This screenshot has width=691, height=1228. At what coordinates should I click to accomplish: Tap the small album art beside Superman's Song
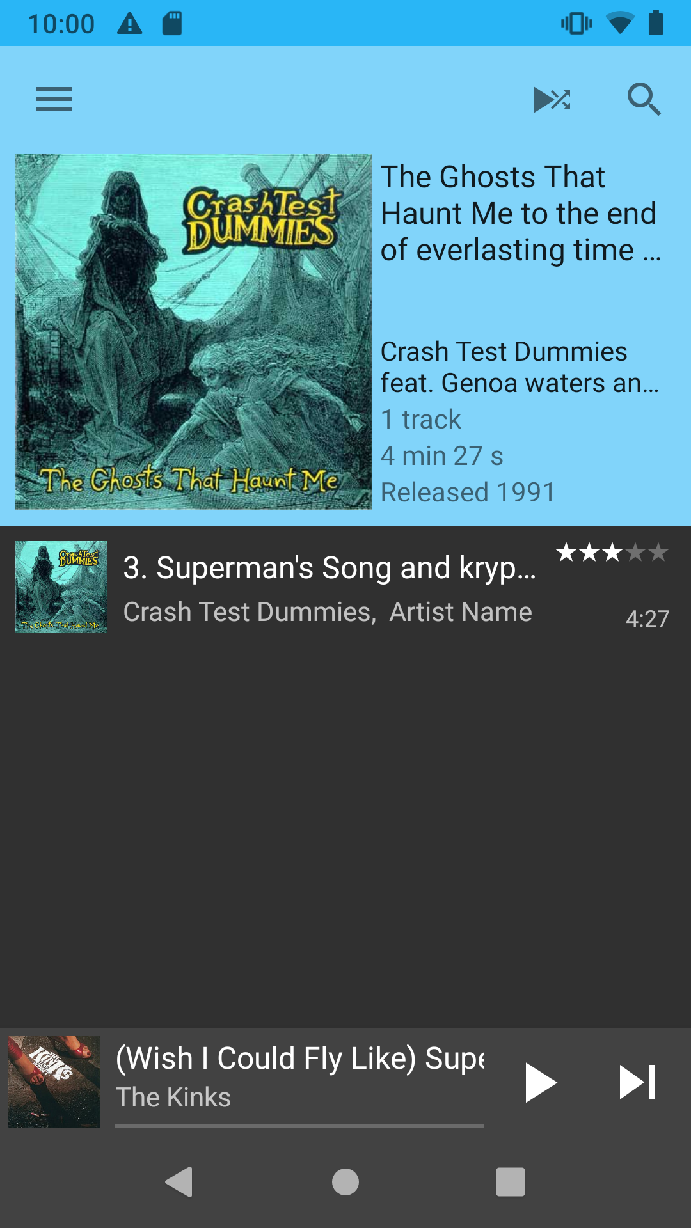[x=61, y=587]
